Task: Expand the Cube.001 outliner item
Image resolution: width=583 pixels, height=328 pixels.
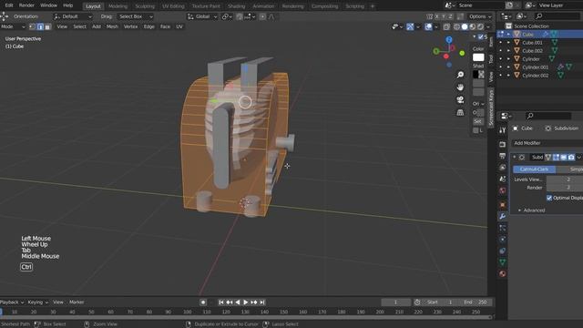Action: [508, 43]
